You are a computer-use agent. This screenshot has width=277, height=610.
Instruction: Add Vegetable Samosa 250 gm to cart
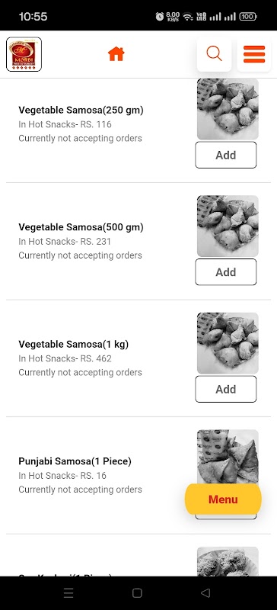(226, 155)
